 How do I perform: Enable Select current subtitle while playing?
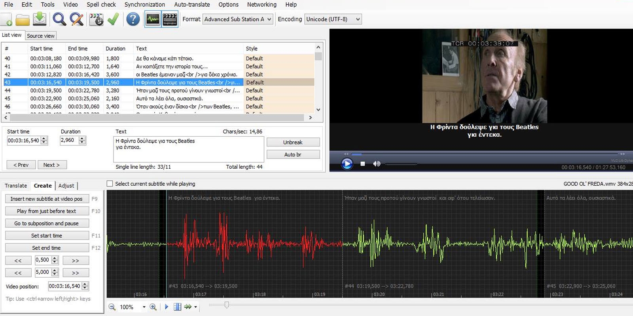point(110,184)
